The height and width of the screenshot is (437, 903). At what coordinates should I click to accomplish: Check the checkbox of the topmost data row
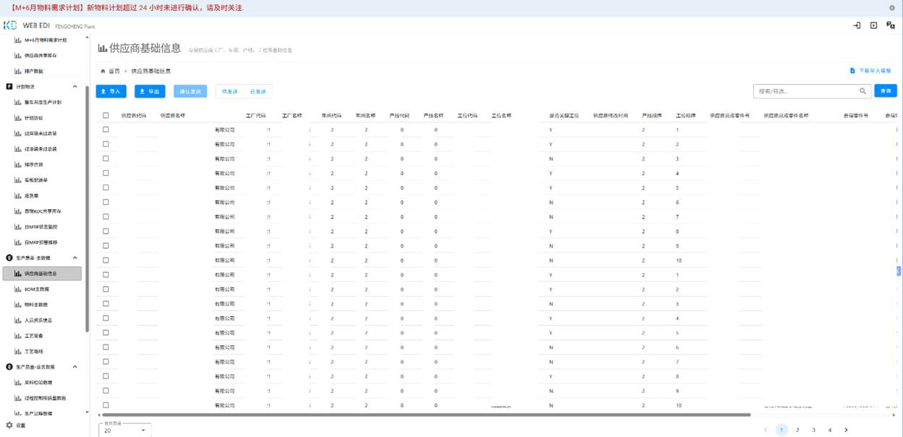(x=106, y=130)
